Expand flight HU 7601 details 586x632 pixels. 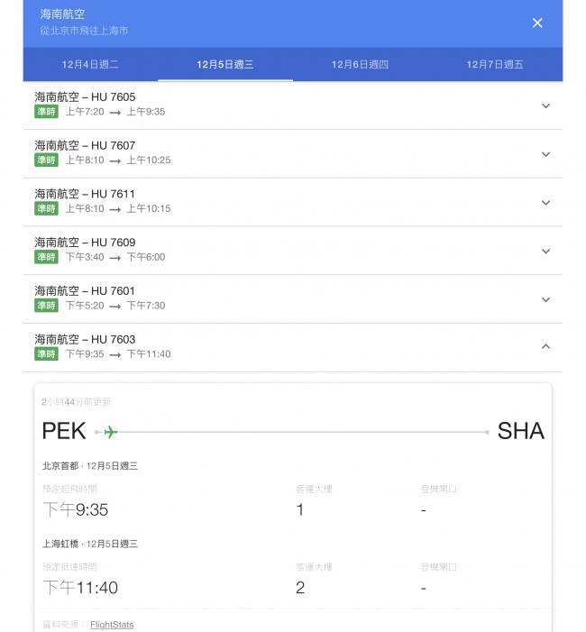[545, 299]
